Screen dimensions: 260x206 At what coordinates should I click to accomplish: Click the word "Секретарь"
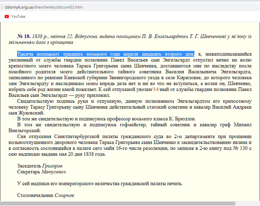pos(29,172)
